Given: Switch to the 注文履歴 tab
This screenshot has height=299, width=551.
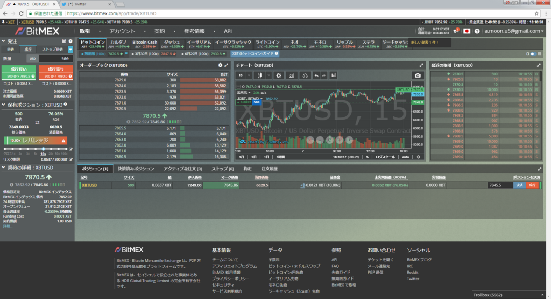Looking at the screenshot, I should [x=269, y=169].
